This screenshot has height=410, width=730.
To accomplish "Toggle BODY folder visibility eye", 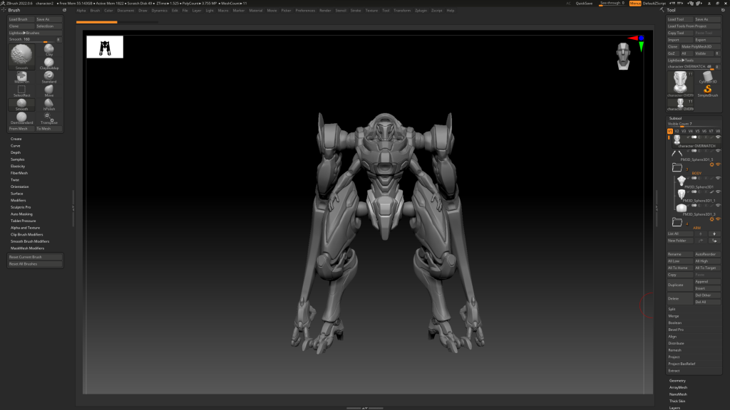I will pos(719,164).
